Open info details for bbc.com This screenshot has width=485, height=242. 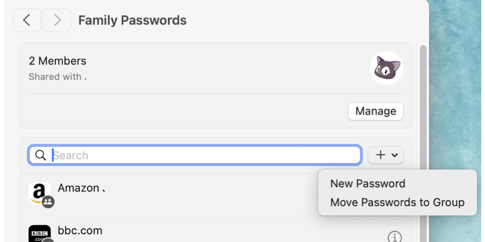click(x=395, y=237)
